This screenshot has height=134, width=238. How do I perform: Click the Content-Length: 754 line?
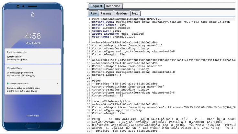coord(108,113)
